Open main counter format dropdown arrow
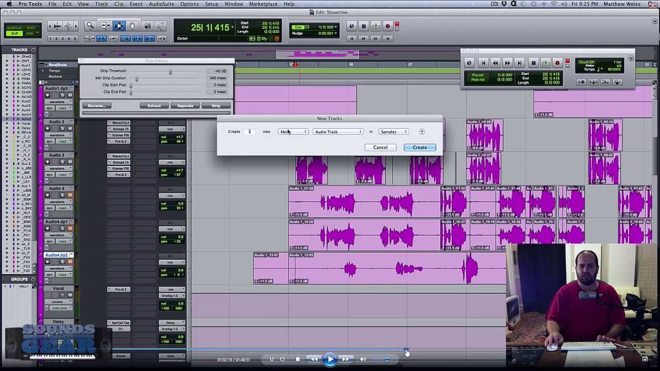 point(233,27)
